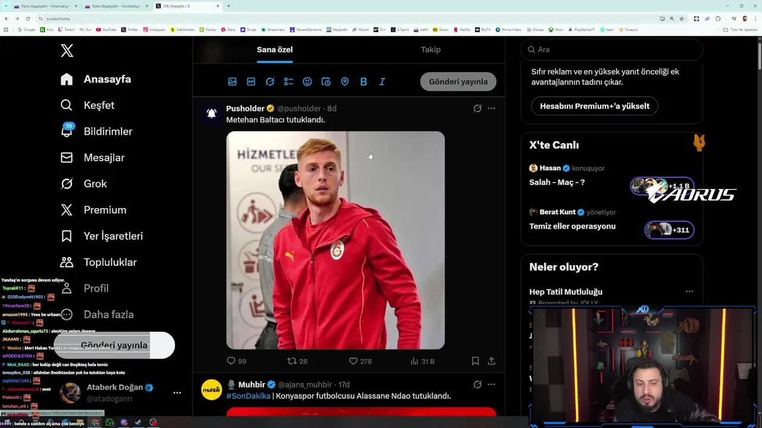This screenshot has width=762, height=428.
Task: Open Keşfet explore page
Action: coord(88,105)
